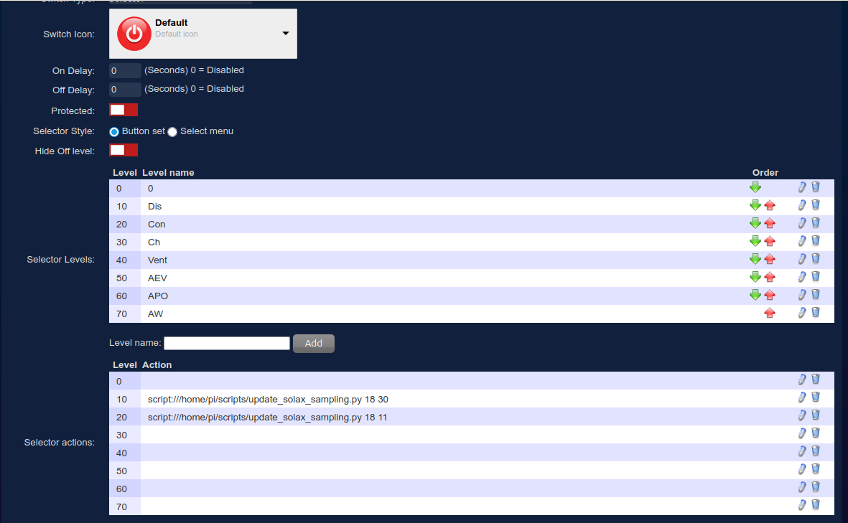Select the "Select menu" selector style

pyautogui.click(x=172, y=131)
